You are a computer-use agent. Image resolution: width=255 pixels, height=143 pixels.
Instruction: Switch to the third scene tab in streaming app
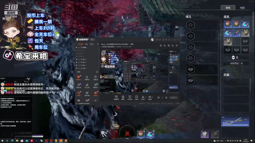[x=91, y=44]
